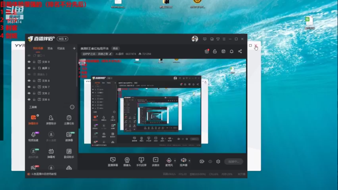Expand microphone options arrow
The width and height of the screenshot is (338, 190).
(175, 160)
